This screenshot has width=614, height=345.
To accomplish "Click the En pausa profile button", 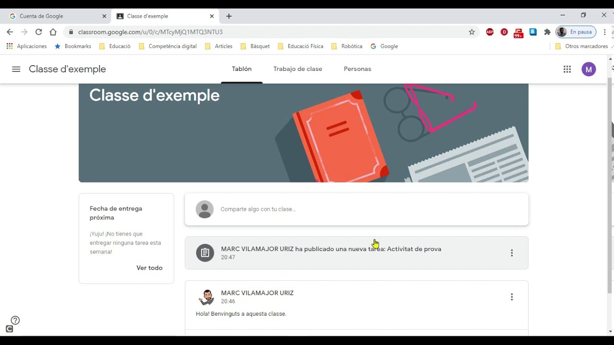I will (x=576, y=32).
